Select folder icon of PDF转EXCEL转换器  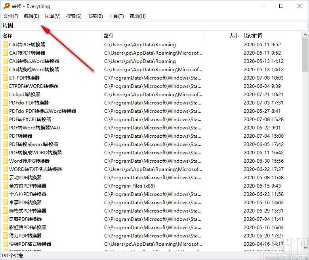point(5,119)
